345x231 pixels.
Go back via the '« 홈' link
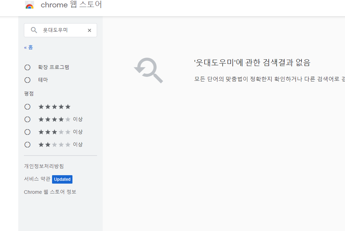tap(28, 47)
